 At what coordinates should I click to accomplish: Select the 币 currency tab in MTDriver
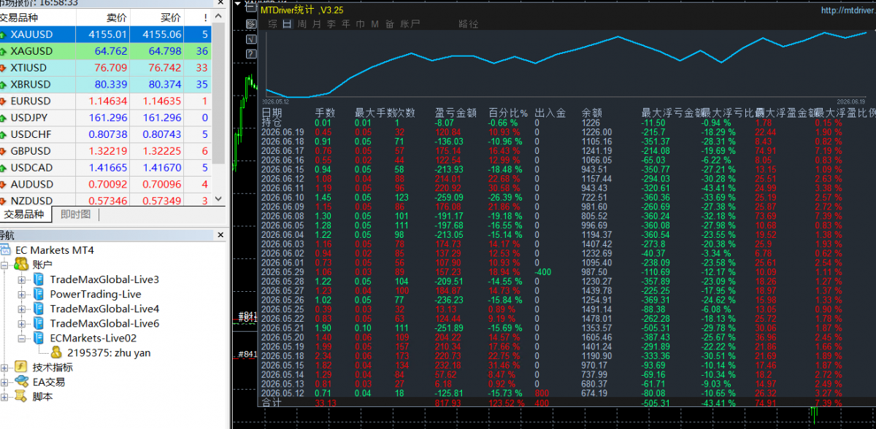pos(360,24)
